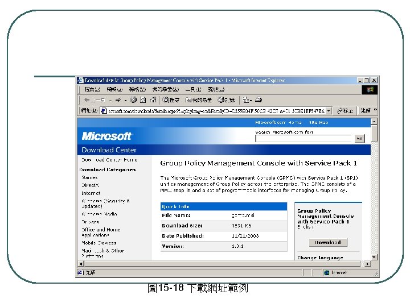This screenshot has height=307, width=410.
Task: Open the DirectX category link
Action: click(x=90, y=185)
